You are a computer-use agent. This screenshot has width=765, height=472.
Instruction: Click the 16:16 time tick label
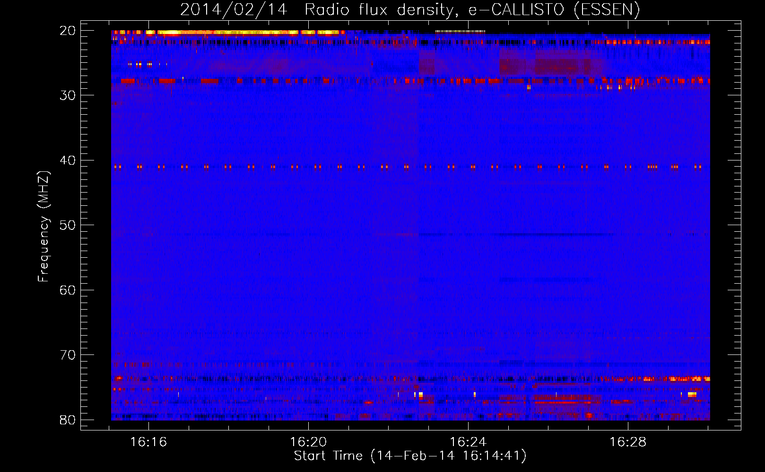pos(148,442)
